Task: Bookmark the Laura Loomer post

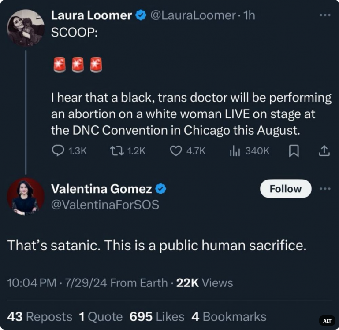Action: [x=294, y=151]
